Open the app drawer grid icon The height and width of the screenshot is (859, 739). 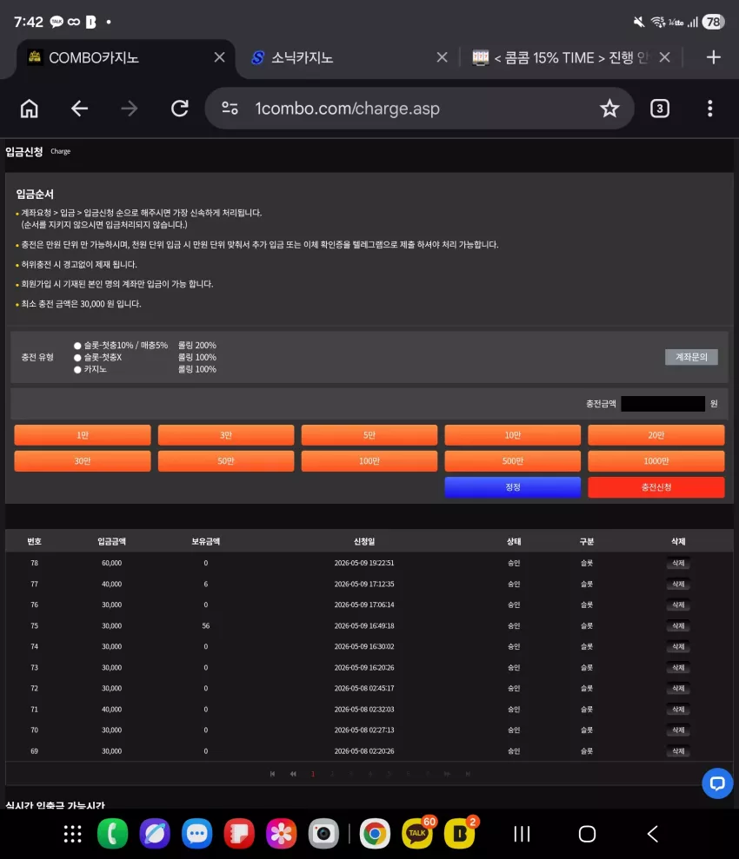tap(72, 834)
